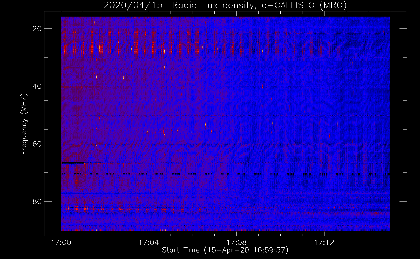Viewport: 420px width, 259px height.
Task: Click the 'Start Time (15-Apr-20 16:59:37)' label
Action: click(x=225, y=250)
